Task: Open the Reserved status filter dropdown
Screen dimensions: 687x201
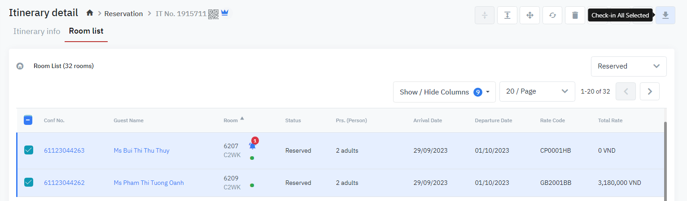Action: click(x=628, y=66)
